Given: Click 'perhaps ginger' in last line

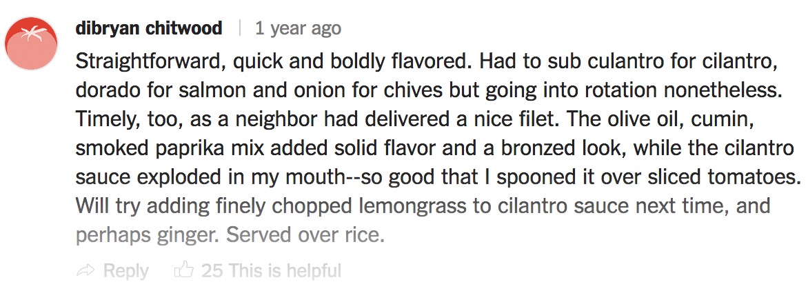Looking at the screenshot, I should 147,234.
